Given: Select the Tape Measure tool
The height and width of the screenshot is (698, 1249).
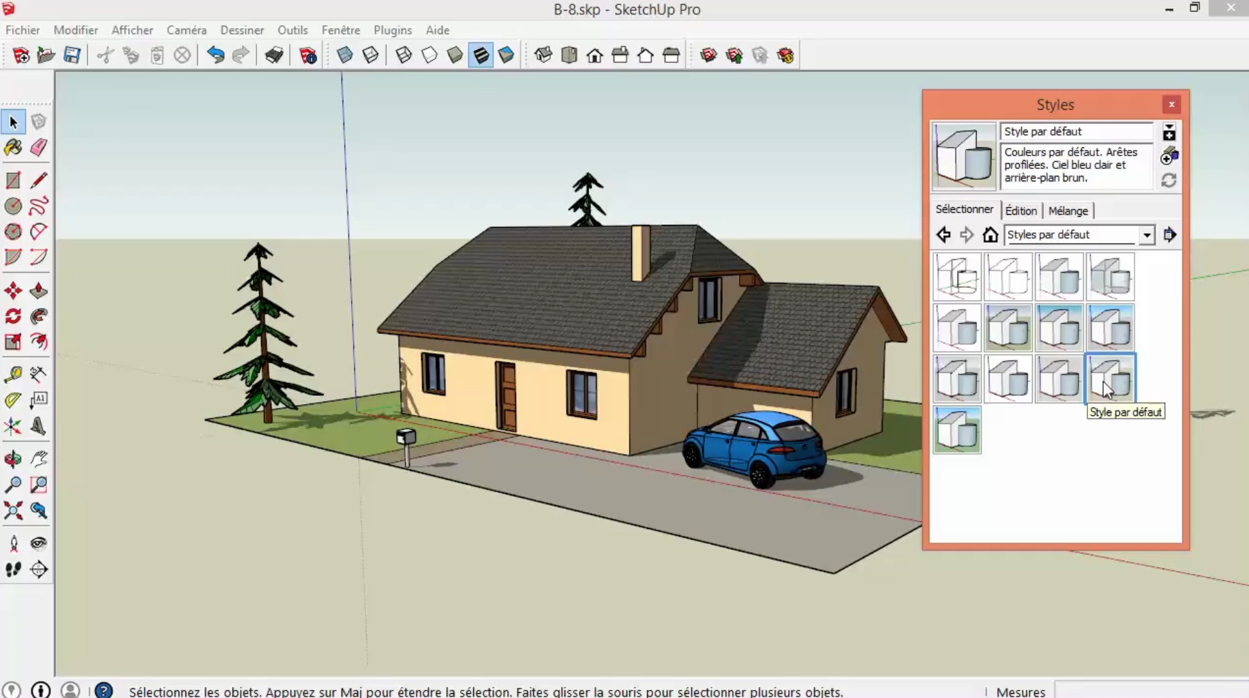Looking at the screenshot, I should click(12, 375).
